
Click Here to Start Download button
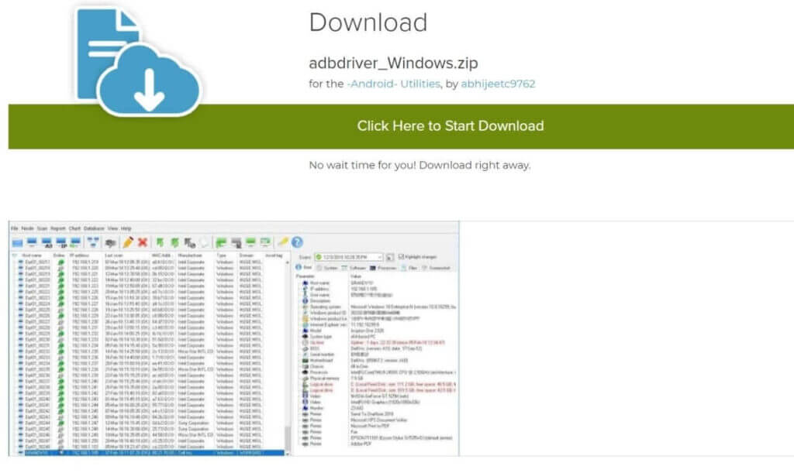pyautogui.click(x=448, y=125)
